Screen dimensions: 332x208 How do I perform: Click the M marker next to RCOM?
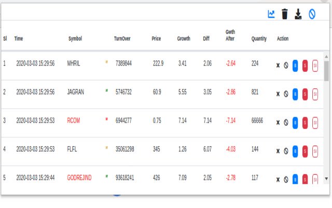[107, 119]
